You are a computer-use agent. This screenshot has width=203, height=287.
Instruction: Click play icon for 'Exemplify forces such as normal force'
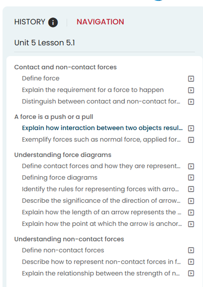click(x=191, y=139)
